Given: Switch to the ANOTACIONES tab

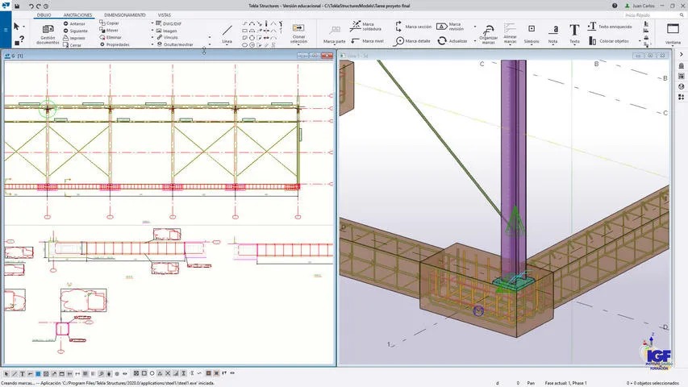Looking at the screenshot, I should pos(77,15).
